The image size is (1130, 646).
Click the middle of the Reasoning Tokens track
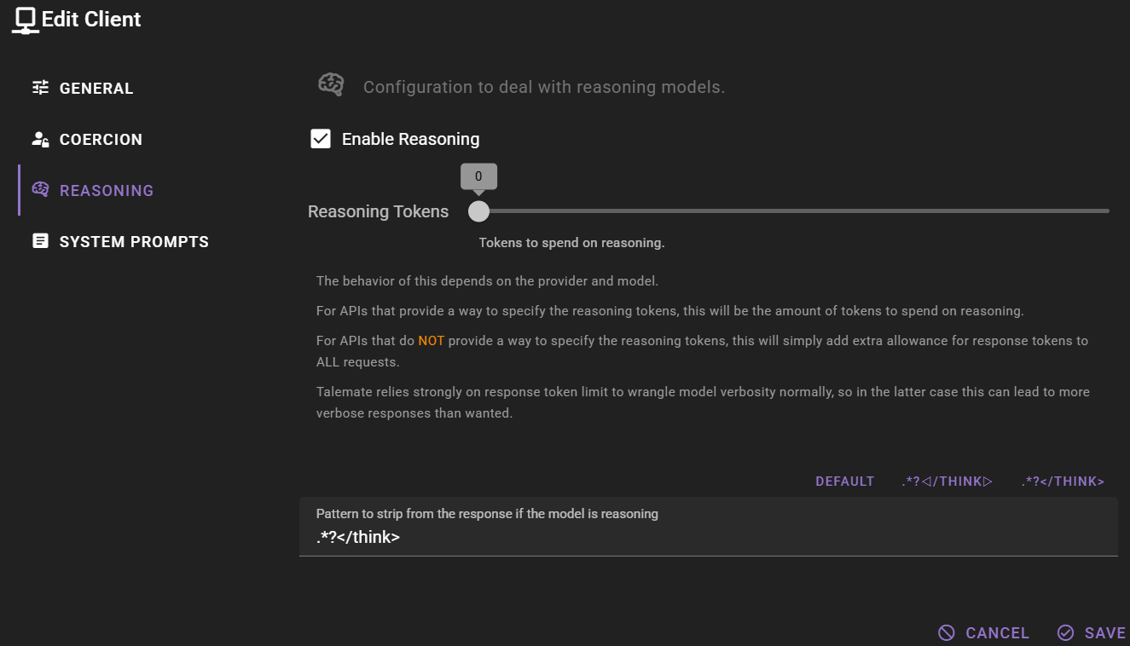(794, 211)
